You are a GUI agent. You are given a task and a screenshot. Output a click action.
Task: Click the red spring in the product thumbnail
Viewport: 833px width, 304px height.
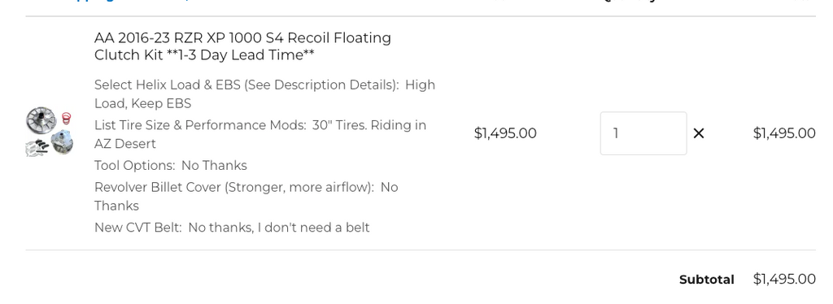(66, 119)
